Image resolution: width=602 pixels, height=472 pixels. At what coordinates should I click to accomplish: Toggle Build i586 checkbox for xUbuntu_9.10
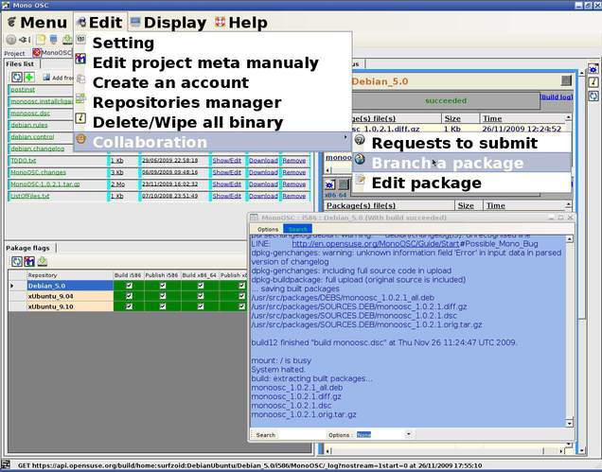[129, 306]
